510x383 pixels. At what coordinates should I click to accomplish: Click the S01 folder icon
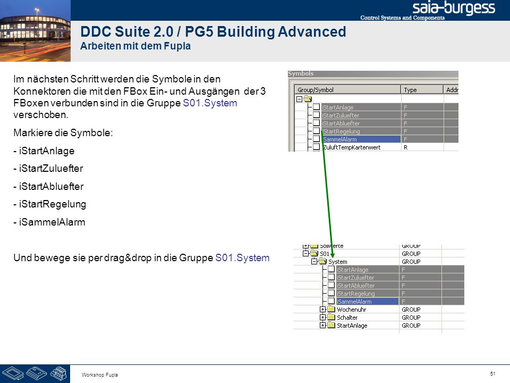click(x=314, y=253)
